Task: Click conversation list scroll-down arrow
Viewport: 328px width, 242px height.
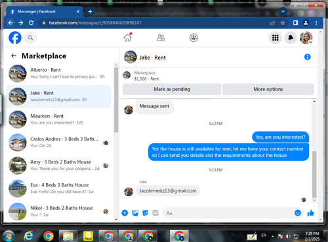Action: pos(116,220)
